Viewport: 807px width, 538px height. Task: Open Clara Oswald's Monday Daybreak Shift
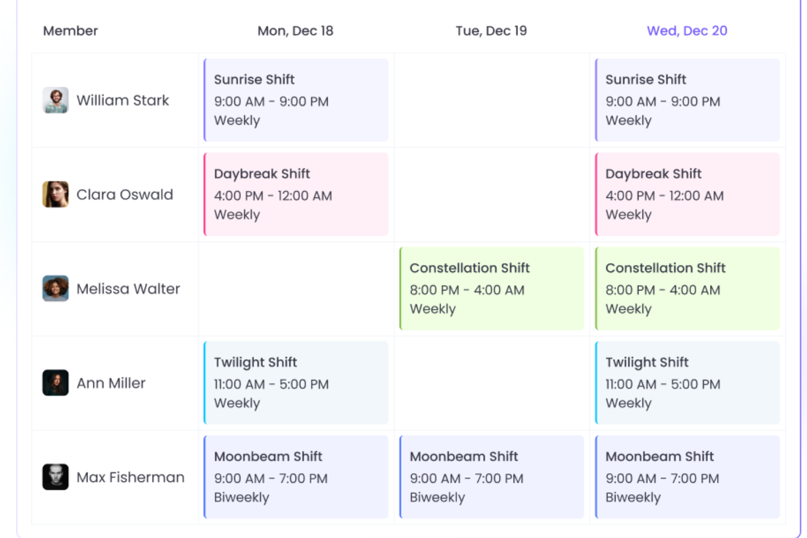point(296,195)
